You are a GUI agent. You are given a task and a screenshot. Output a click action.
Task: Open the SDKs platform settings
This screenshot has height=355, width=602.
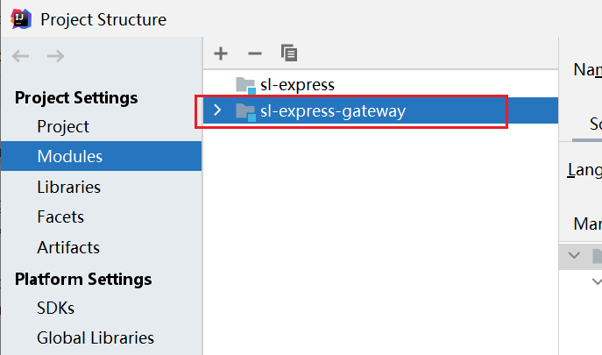coord(56,308)
